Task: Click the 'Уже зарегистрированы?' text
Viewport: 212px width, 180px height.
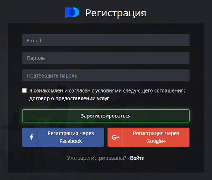Action: click(96, 158)
